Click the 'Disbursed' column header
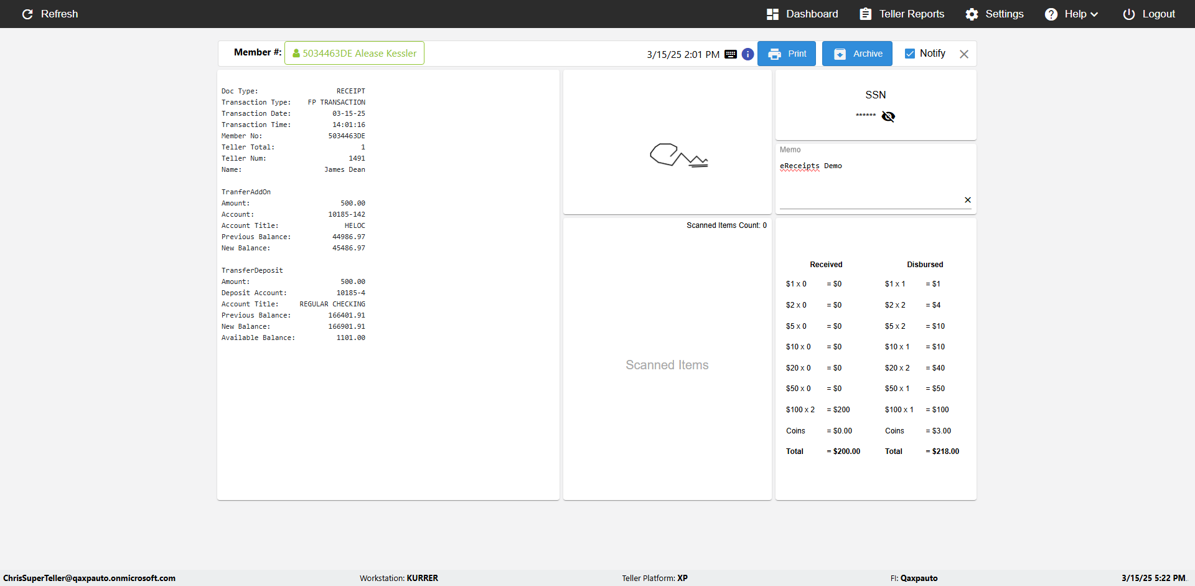Image resolution: width=1195 pixels, height=586 pixels. (x=925, y=265)
